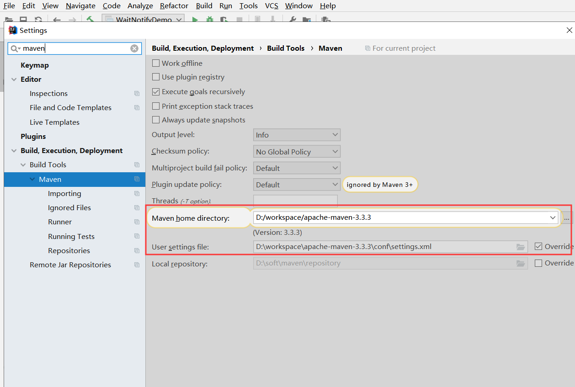Collapse the Editor tree section
575x387 pixels.
(x=14, y=80)
